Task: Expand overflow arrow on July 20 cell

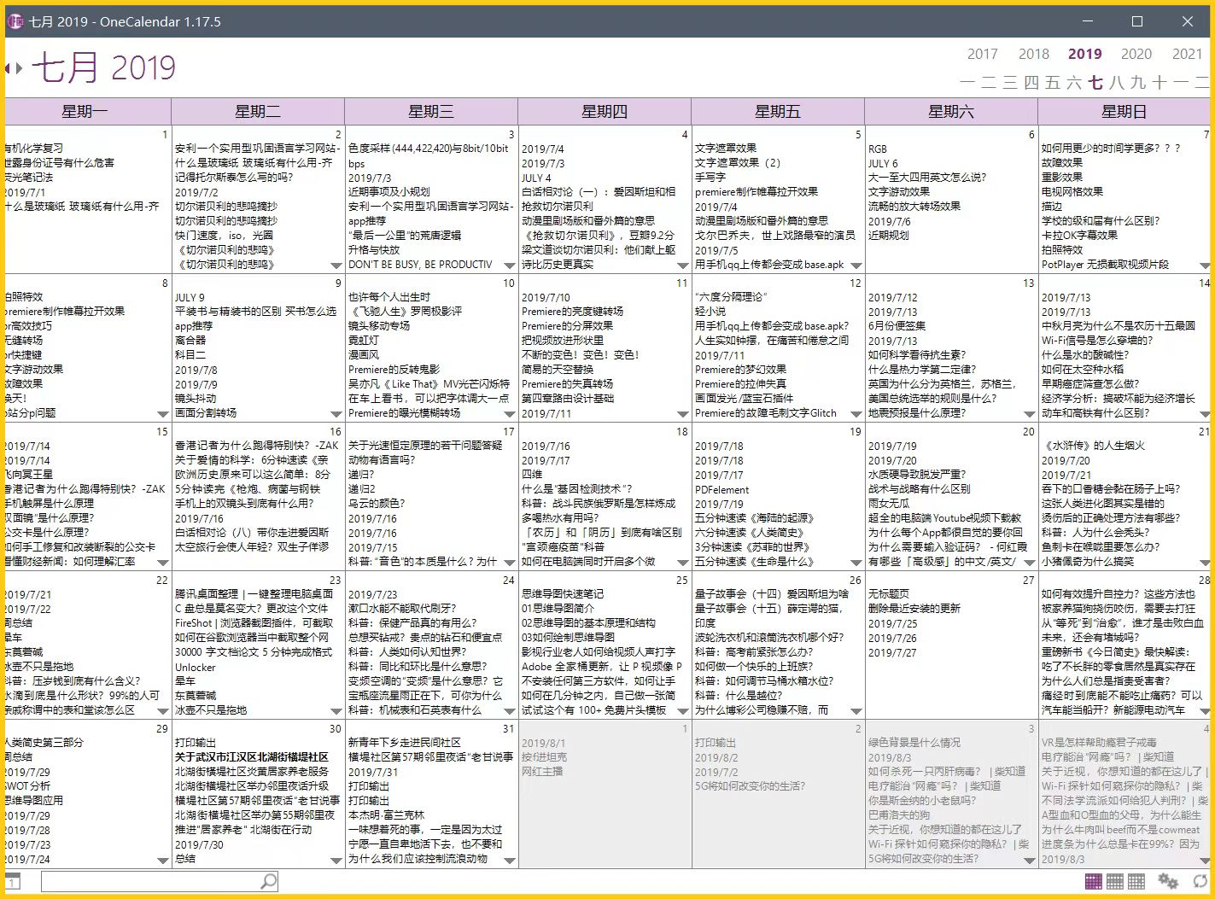Action: click(x=1030, y=563)
